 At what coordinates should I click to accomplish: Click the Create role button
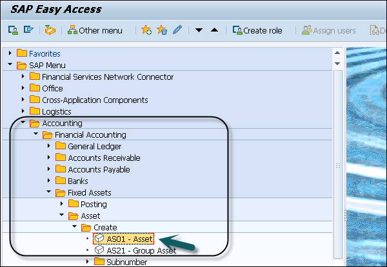tap(258, 30)
